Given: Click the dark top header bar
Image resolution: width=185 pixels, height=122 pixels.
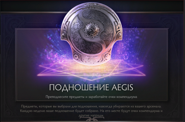Looking at the screenshot, I should [x=92, y=6].
